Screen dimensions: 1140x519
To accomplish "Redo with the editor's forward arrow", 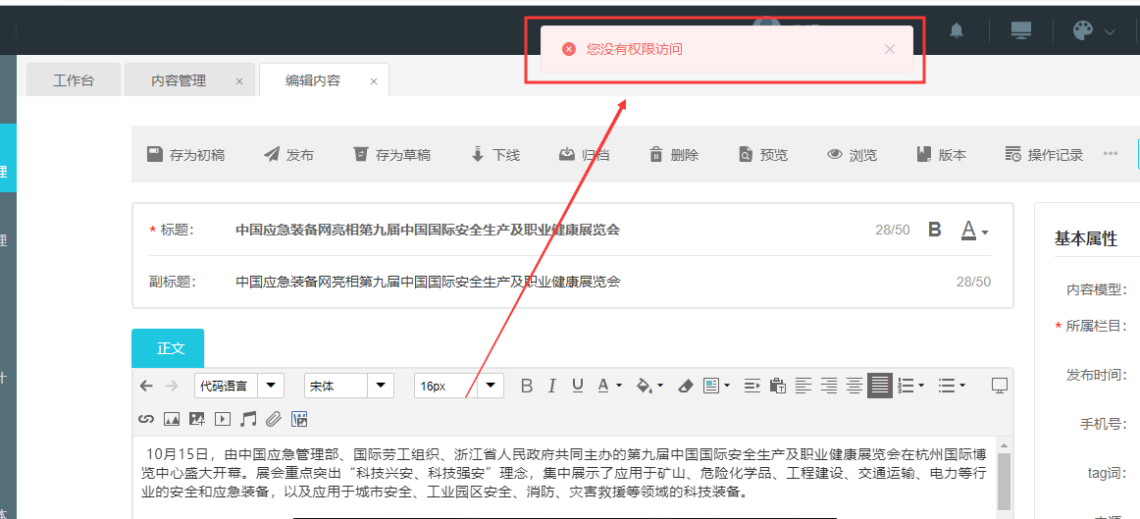I will [x=171, y=386].
